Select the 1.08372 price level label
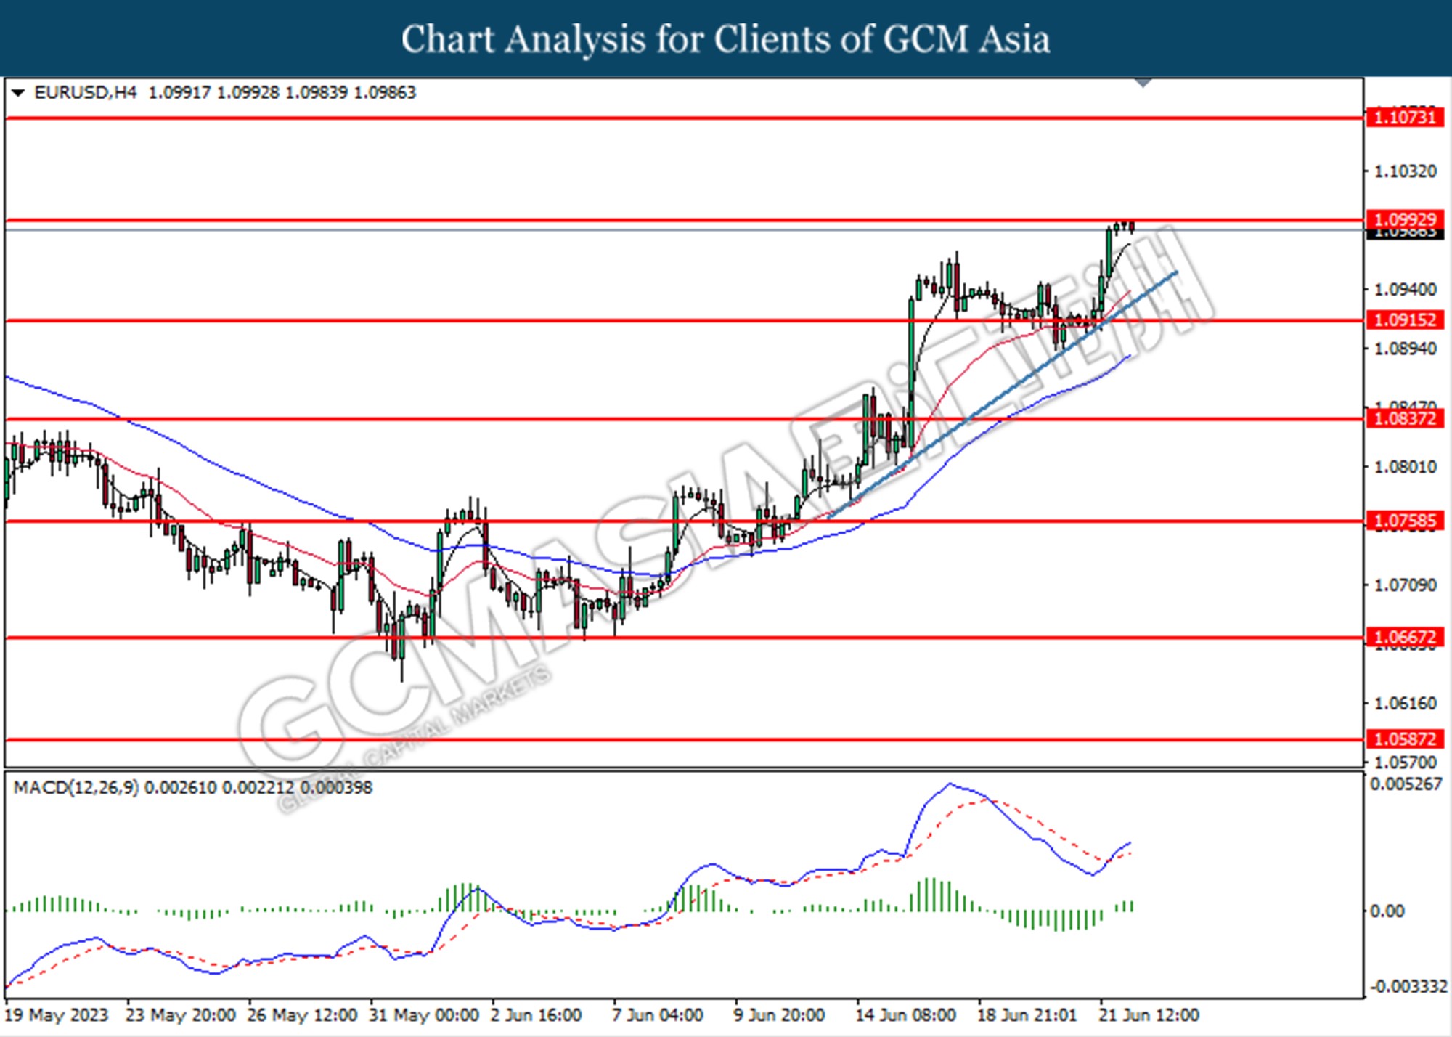Viewport: 1452px width, 1037px height. click(x=1405, y=418)
